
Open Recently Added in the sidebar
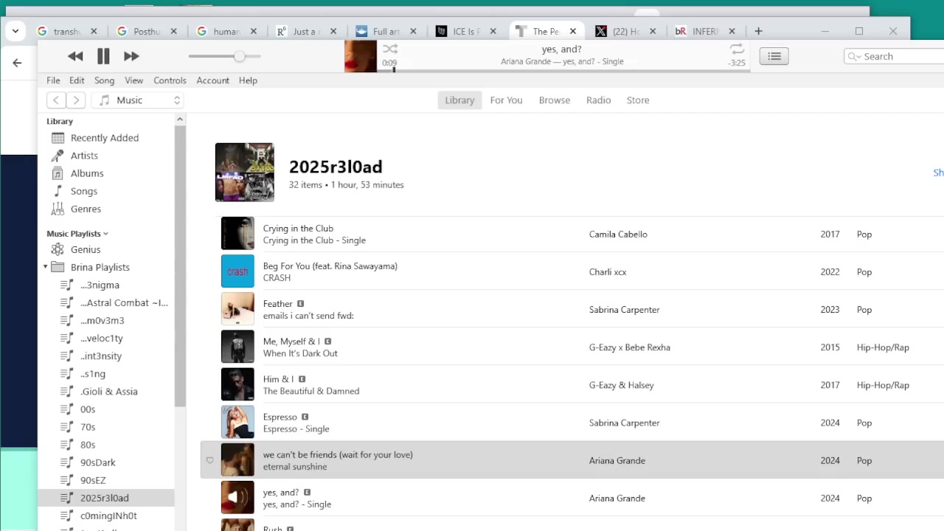click(106, 138)
